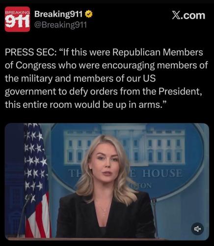
Task: Click the microphone stand right of the speaker
Action: pyautogui.click(x=155, y=216)
